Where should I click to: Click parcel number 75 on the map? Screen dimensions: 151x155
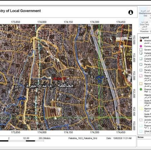tap(18, 66)
